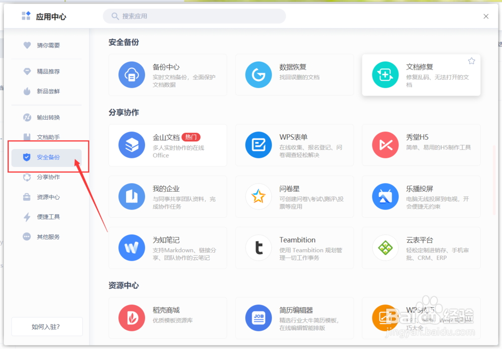Click the 备份中心 title text
This screenshot has height=349, width=502.
[x=166, y=67]
